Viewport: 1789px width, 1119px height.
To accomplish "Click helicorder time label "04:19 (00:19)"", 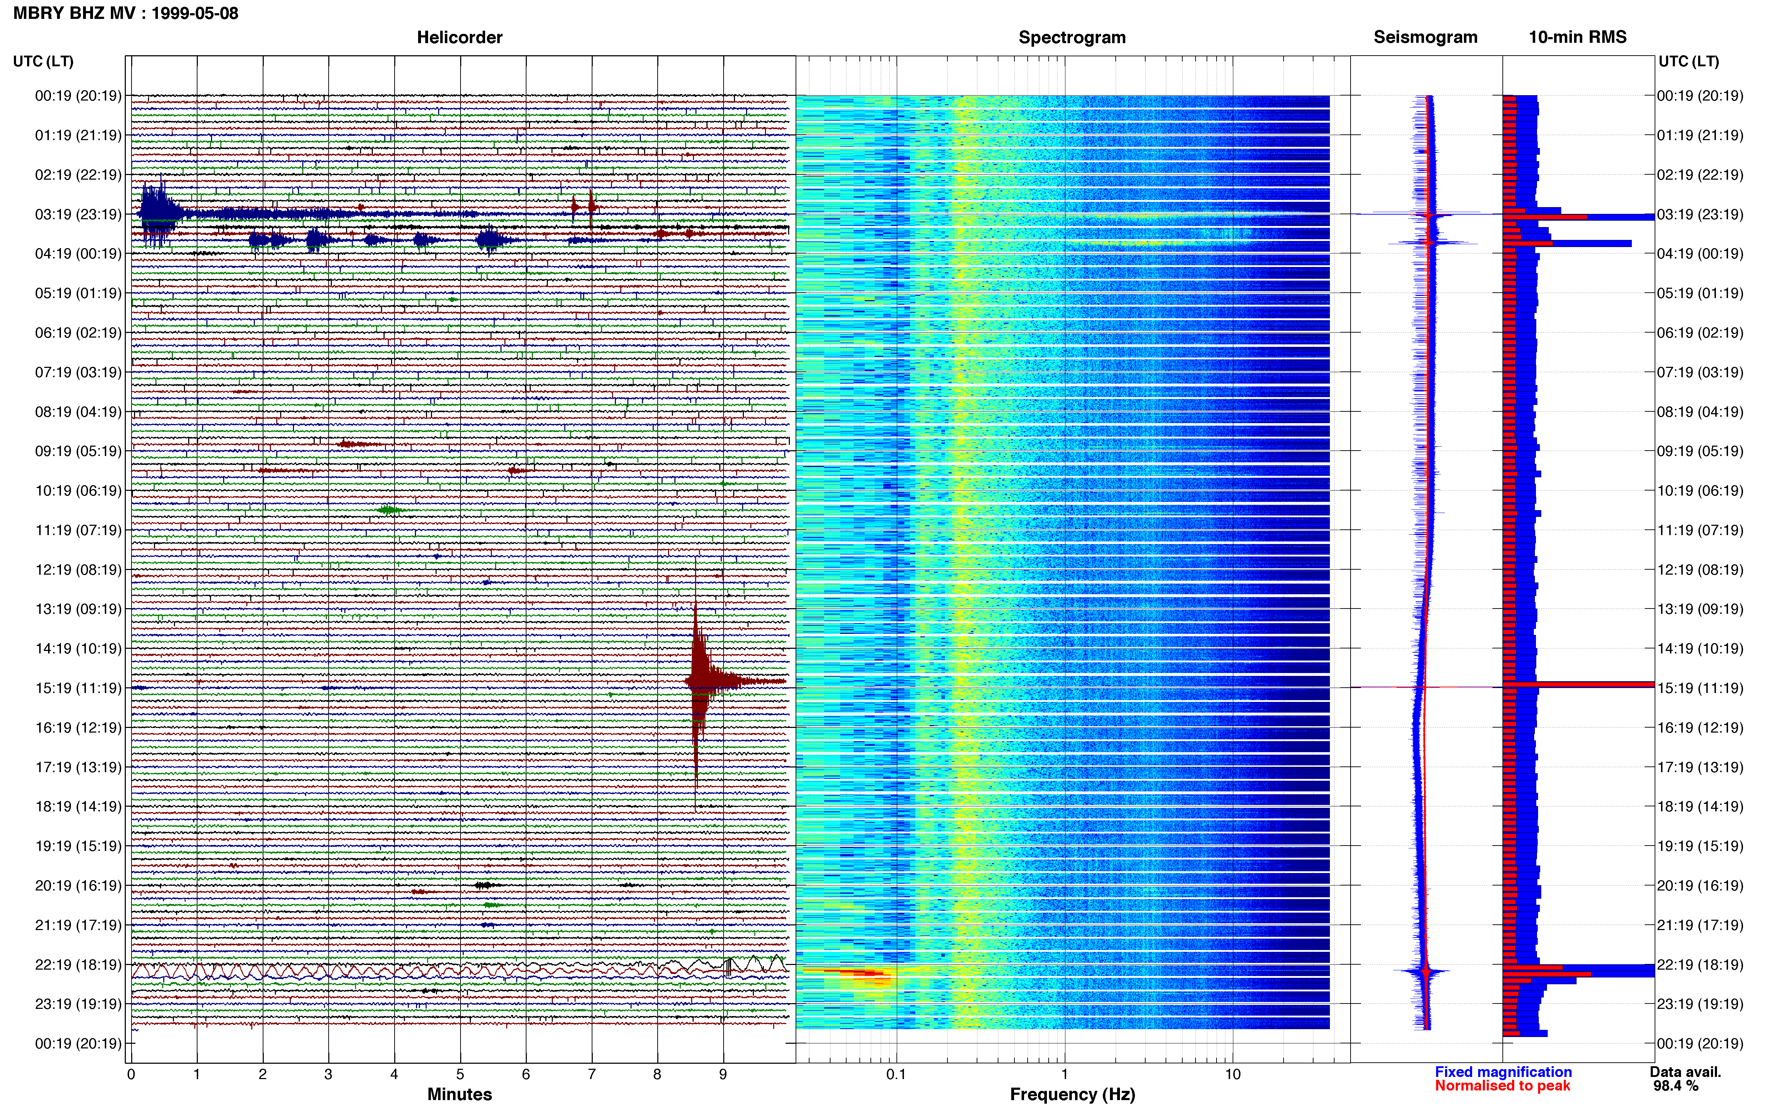I will pyautogui.click(x=78, y=254).
